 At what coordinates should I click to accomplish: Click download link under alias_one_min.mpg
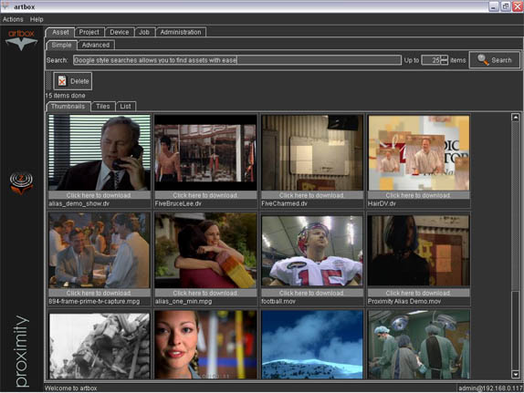coord(205,294)
